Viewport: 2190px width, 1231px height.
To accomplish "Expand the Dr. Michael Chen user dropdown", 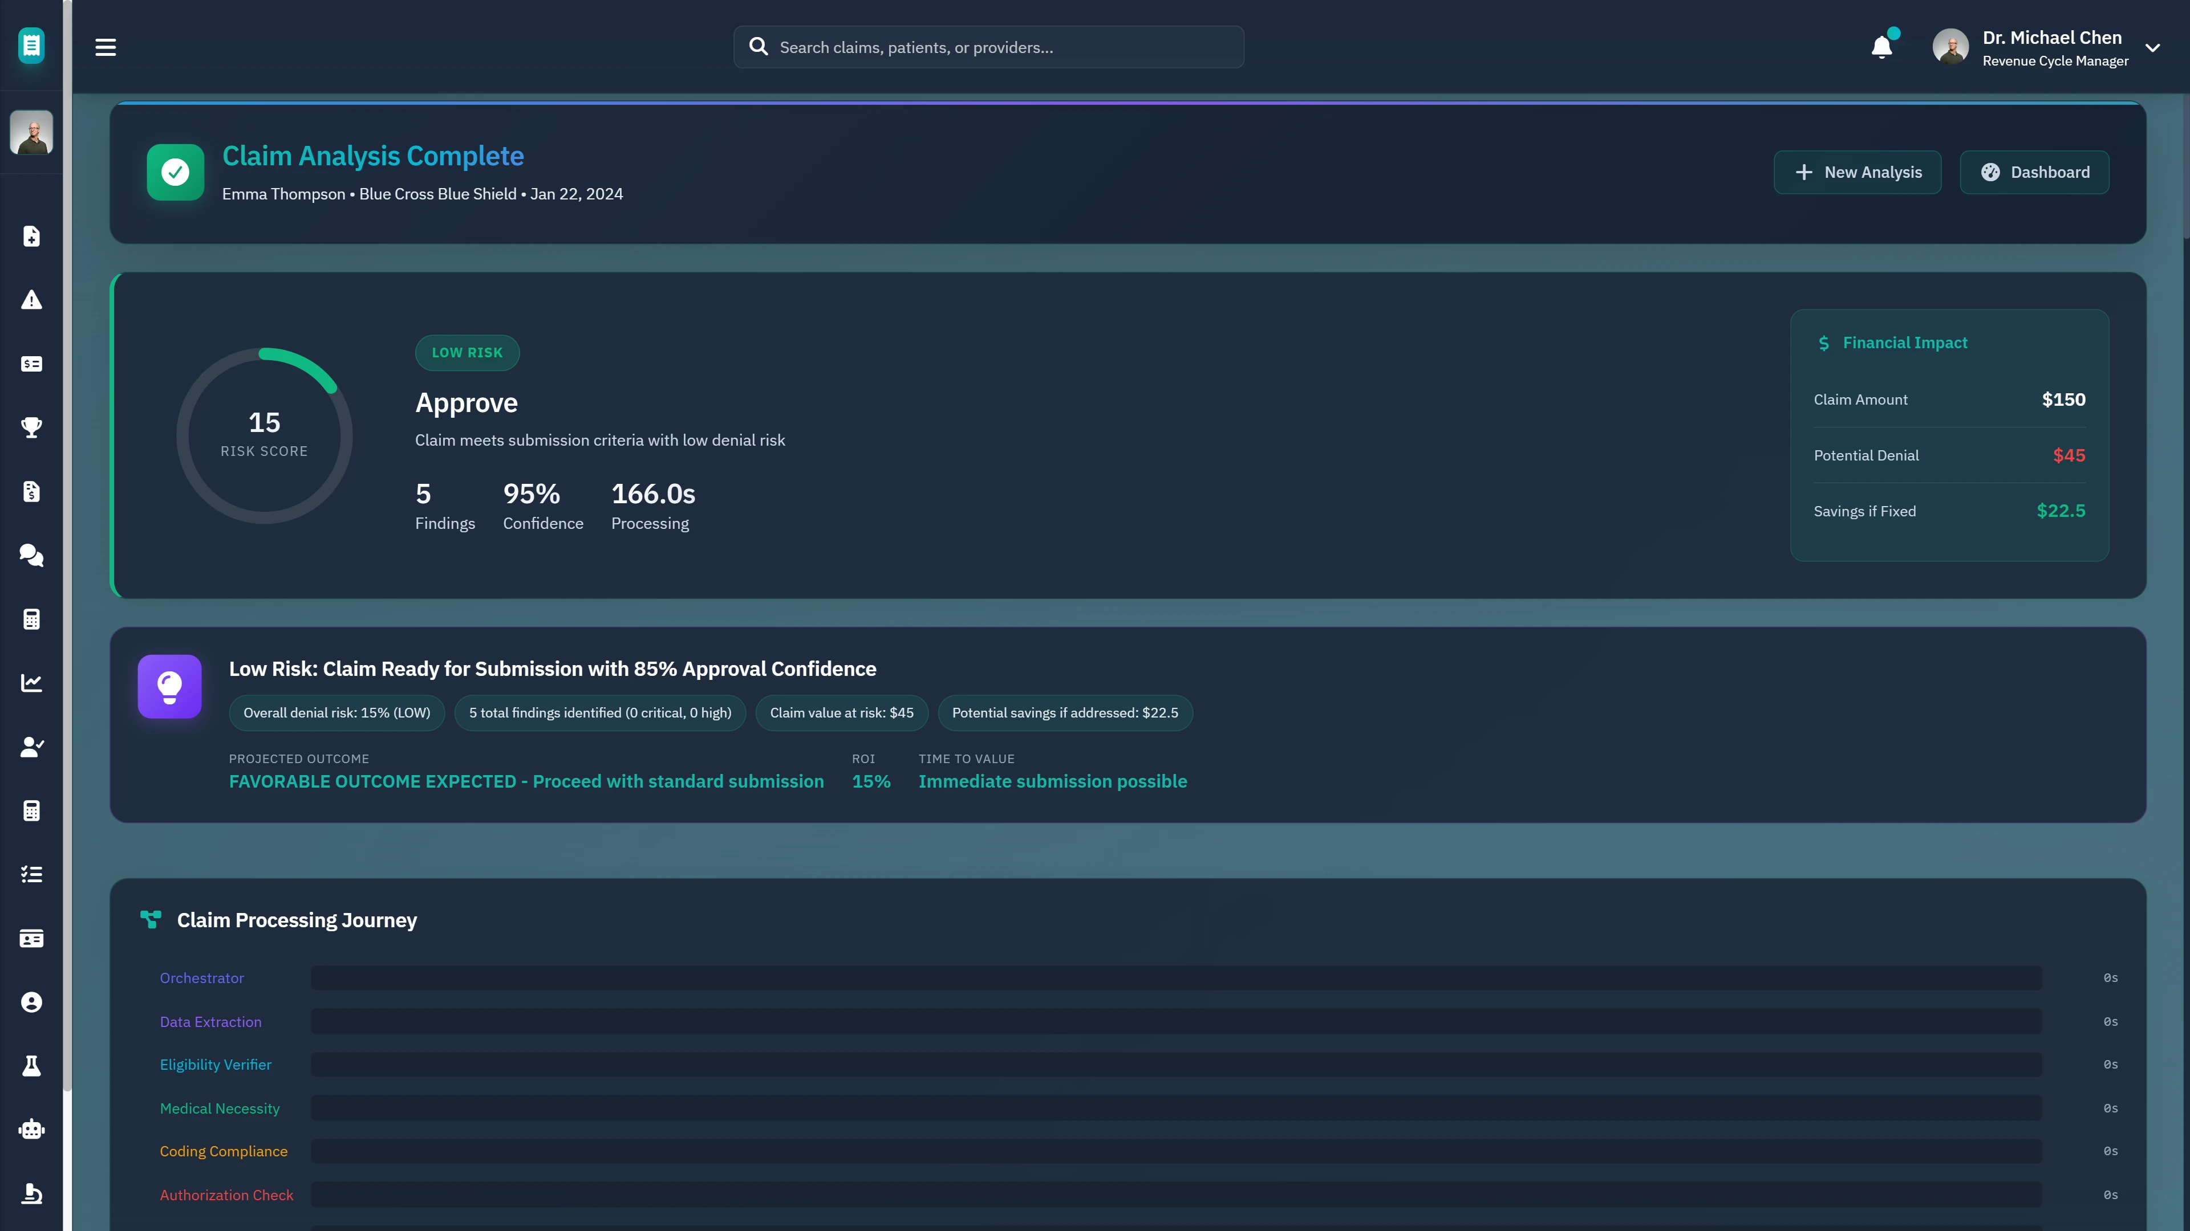I will coord(2152,48).
